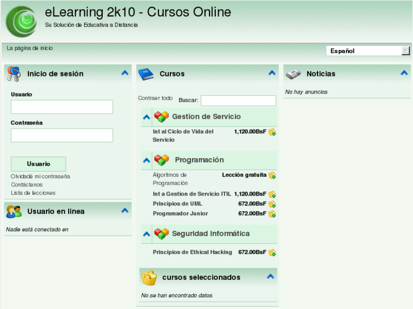Collapse the Noticias panel
Image resolution: width=413 pixels, height=309 pixels.
pyautogui.click(x=404, y=73)
